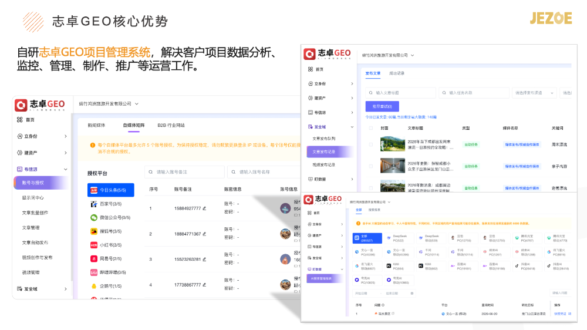Switch to 新闻媒体 tab
Viewport: 587px width, 330px height.
click(x=97, y=125)
